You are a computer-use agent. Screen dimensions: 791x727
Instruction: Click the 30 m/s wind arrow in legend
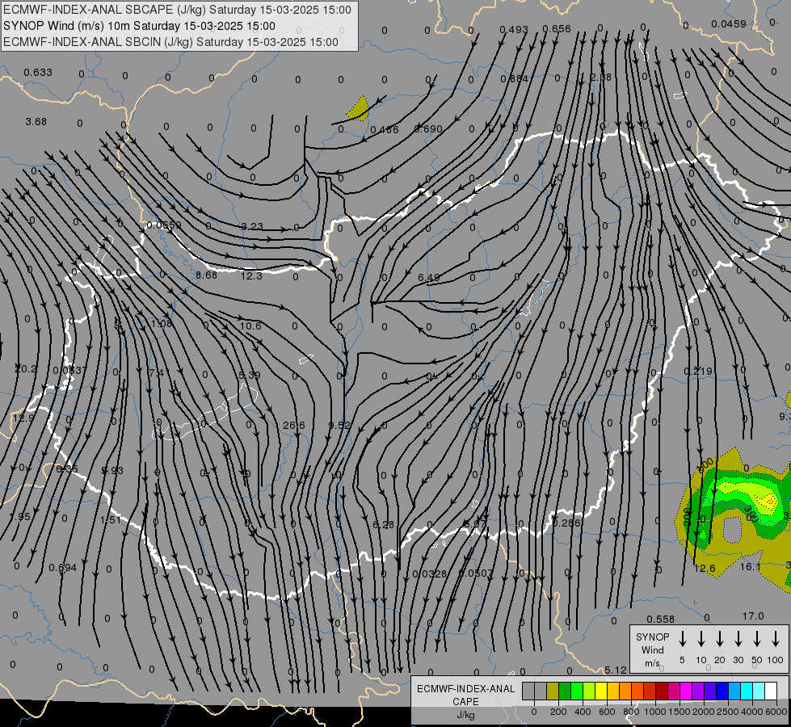(738, 638)
